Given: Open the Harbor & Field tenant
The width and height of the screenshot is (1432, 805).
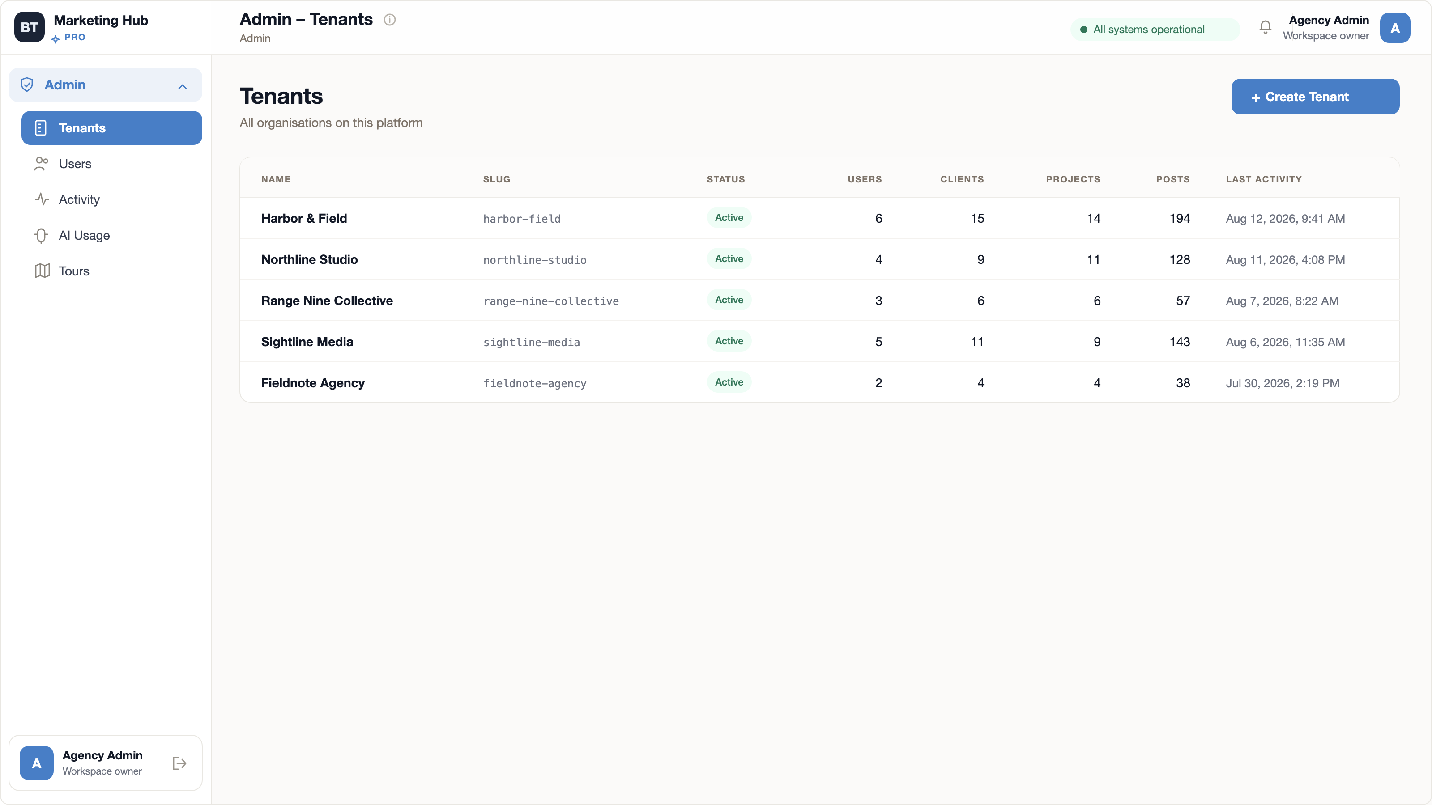Looking at the screenshot, I should [303, 218].
